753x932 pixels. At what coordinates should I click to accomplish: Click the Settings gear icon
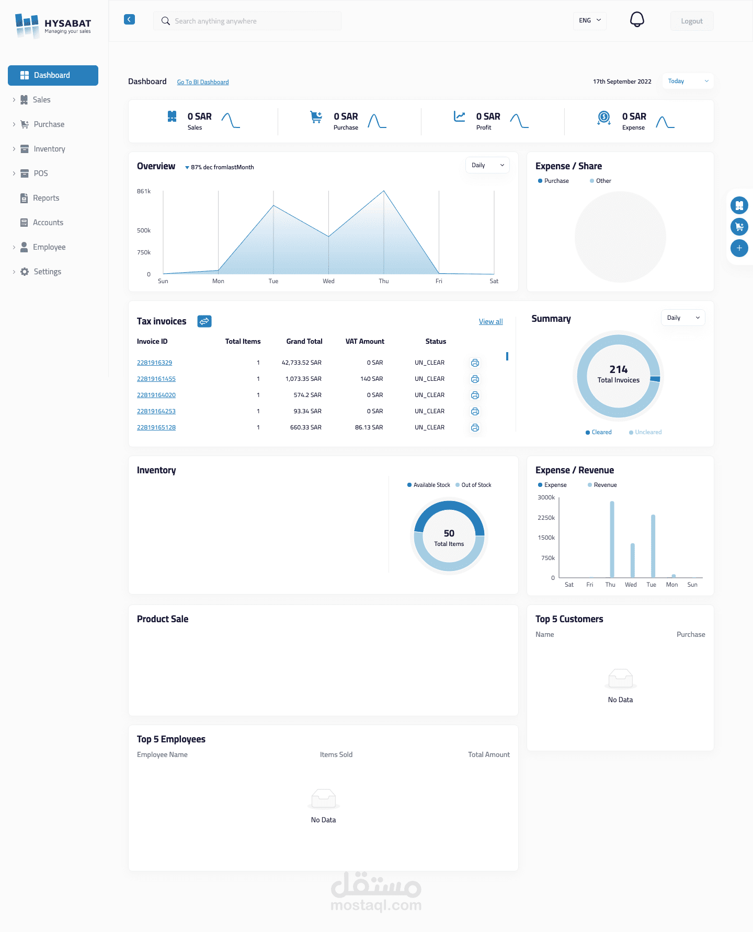coord(25,272)
